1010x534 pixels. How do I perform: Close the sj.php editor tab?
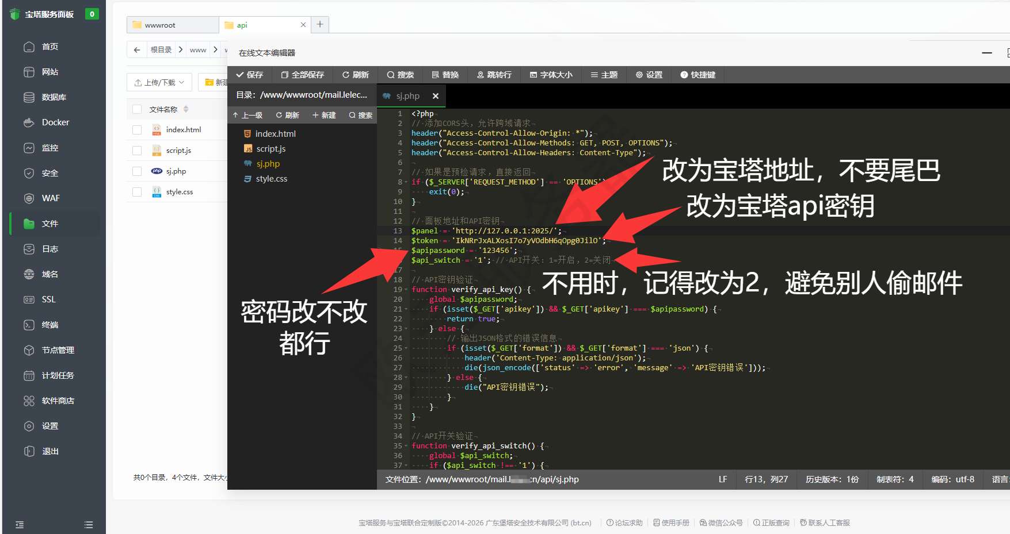[436, 96]
